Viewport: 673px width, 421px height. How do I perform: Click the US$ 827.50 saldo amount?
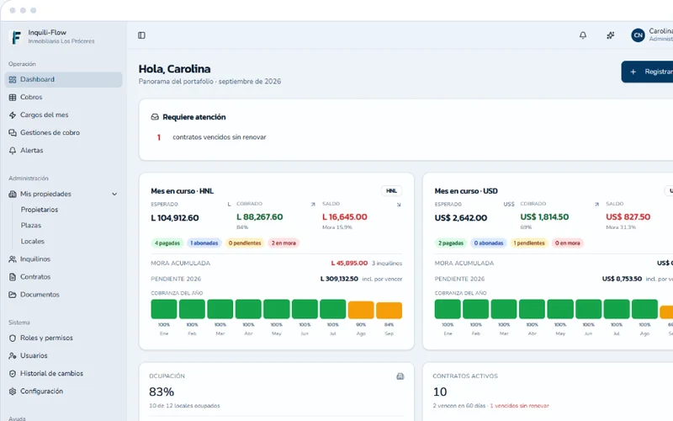628,217
